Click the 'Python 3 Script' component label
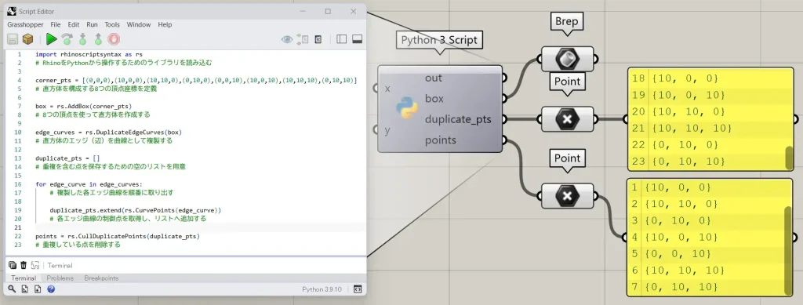 tap(439, 40)
